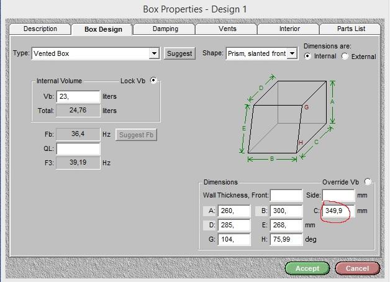Expand the box Type dropdown
The image size is (390, 282).
pos(155,54)
